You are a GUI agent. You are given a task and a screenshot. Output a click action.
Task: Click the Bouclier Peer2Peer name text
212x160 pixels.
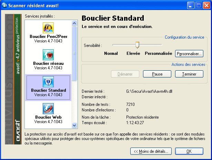pos(48,37)
